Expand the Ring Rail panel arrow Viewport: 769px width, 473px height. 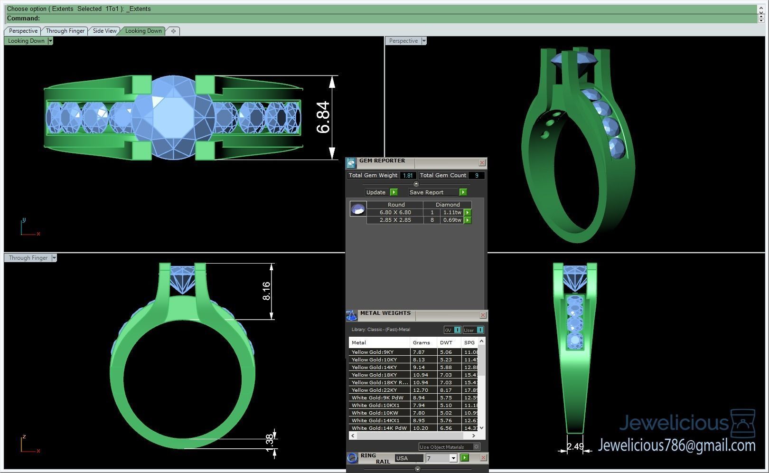(418, 469)
